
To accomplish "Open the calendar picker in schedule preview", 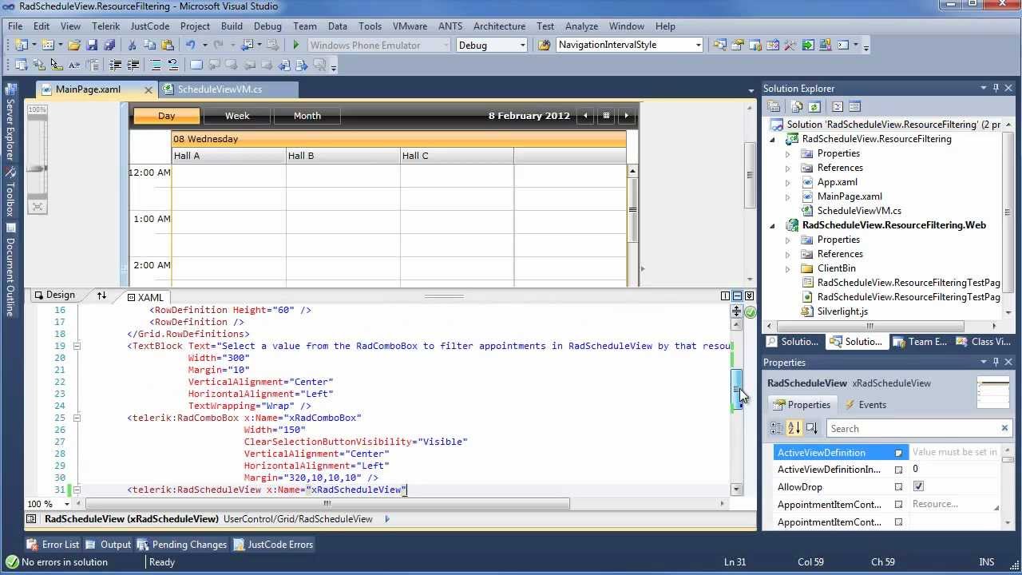I will 606,116.
